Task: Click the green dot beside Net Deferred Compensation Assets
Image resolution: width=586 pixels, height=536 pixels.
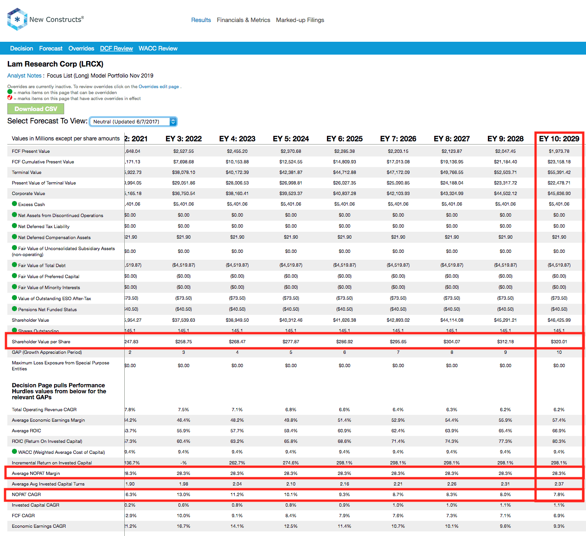Action: point(15,237)
